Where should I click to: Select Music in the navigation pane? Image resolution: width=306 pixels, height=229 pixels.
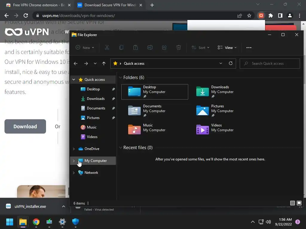(93, 127)
